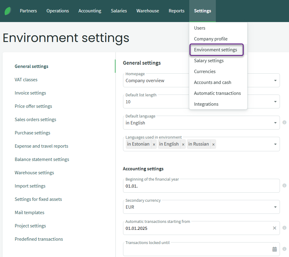Select Currencies from Settings menu
The width and height of the screenshot is (289, 257).
point(205,72)
